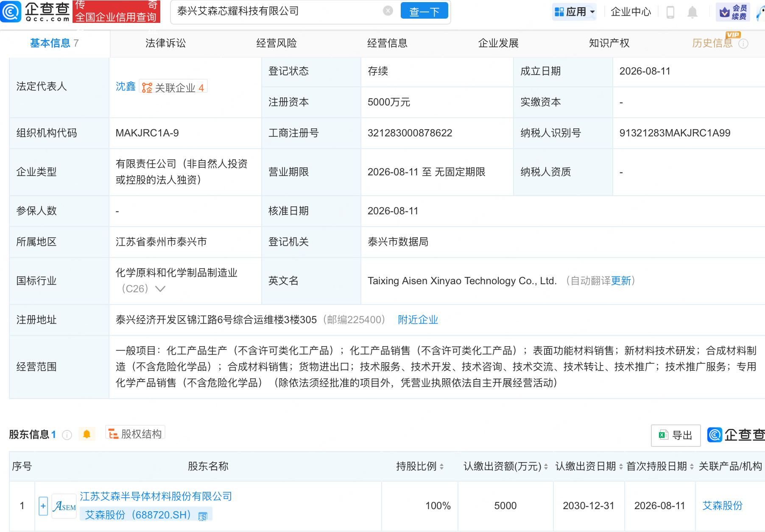765x532 pixels.
Task: Click the ASEM shareholder logo
Action: 64,506
